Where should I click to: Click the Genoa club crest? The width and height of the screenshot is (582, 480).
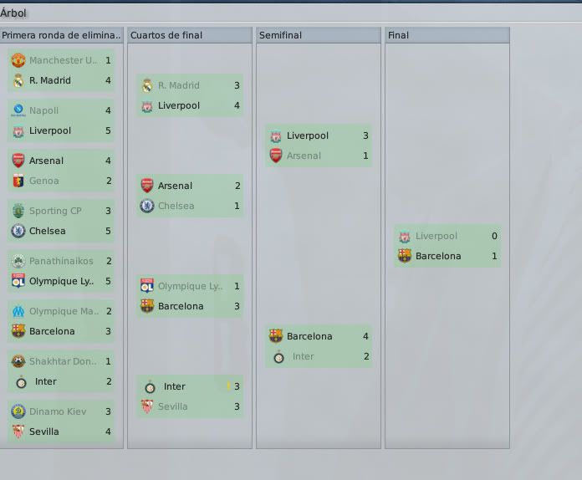(18, 181)
